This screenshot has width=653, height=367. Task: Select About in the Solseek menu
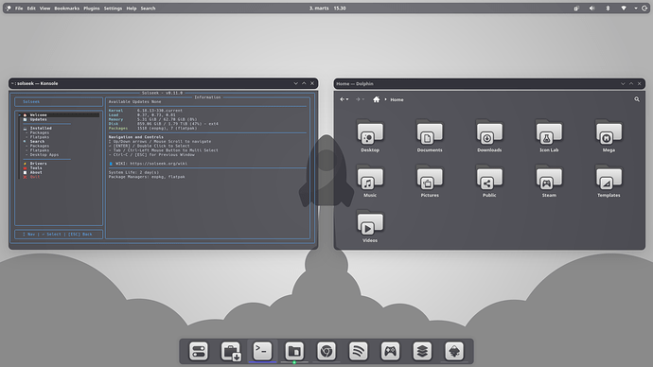pyautogui.click(x=36, y=172)
